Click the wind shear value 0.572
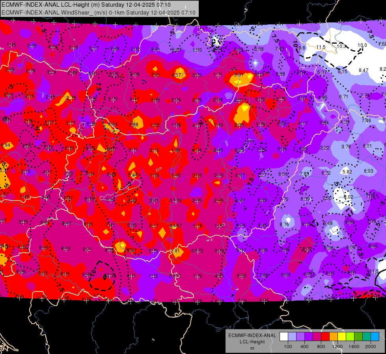 tap(197, 251)
